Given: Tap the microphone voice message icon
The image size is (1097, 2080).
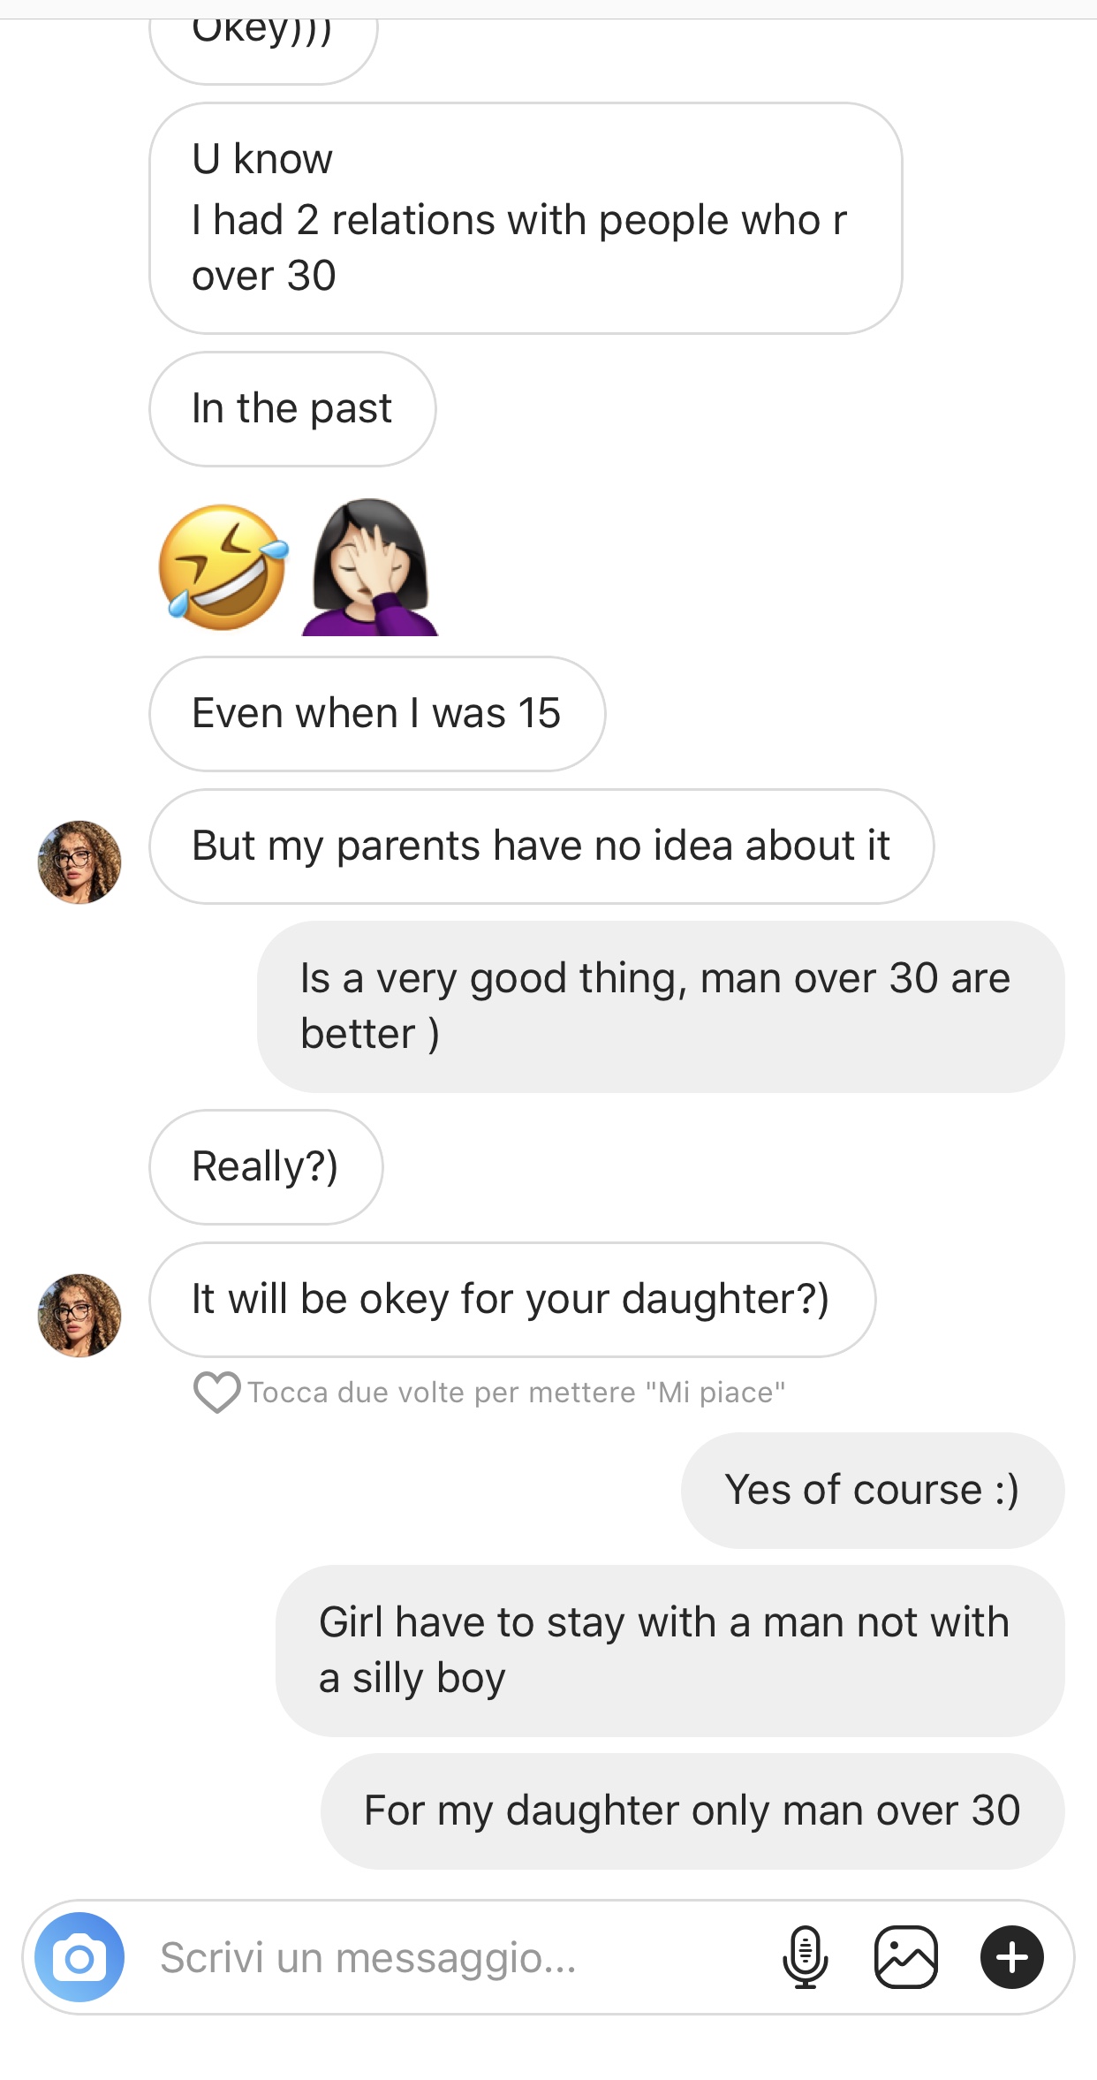Looking at the screenshot, I should click(x=805, y=1957).
